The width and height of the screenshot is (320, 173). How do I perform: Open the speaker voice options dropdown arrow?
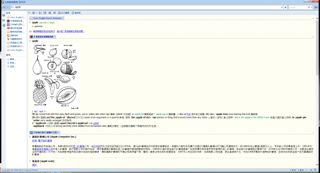(36, 13)
